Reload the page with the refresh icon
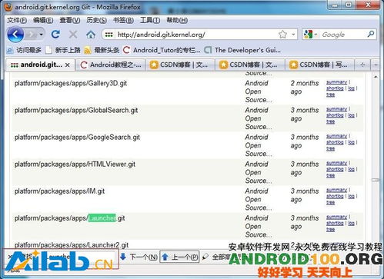Viewport: 384px width, 279px height. tap(55, 35)
